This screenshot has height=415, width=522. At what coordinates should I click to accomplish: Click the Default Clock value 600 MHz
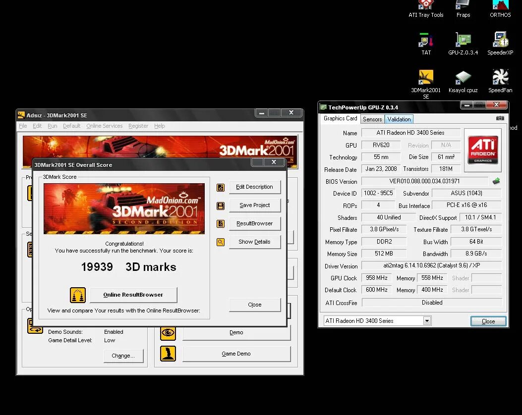coord(377,290)
